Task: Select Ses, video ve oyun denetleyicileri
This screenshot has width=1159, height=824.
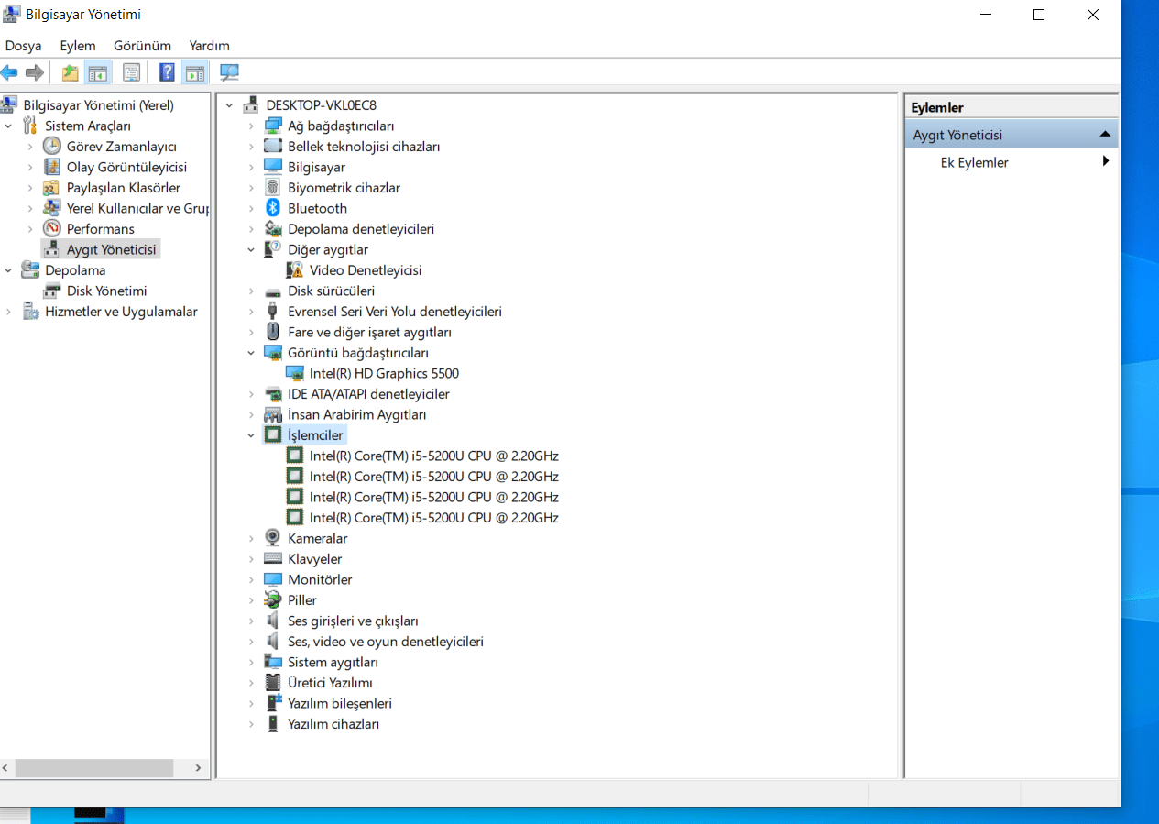Action: pos(386,642)
